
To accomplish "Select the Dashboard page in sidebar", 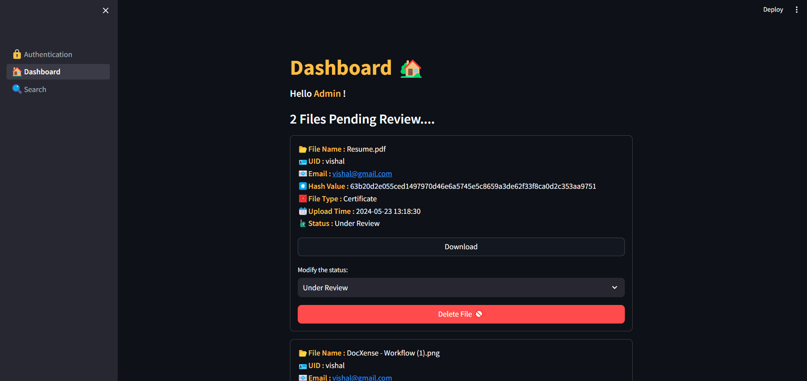I will (x=58, y=72).
